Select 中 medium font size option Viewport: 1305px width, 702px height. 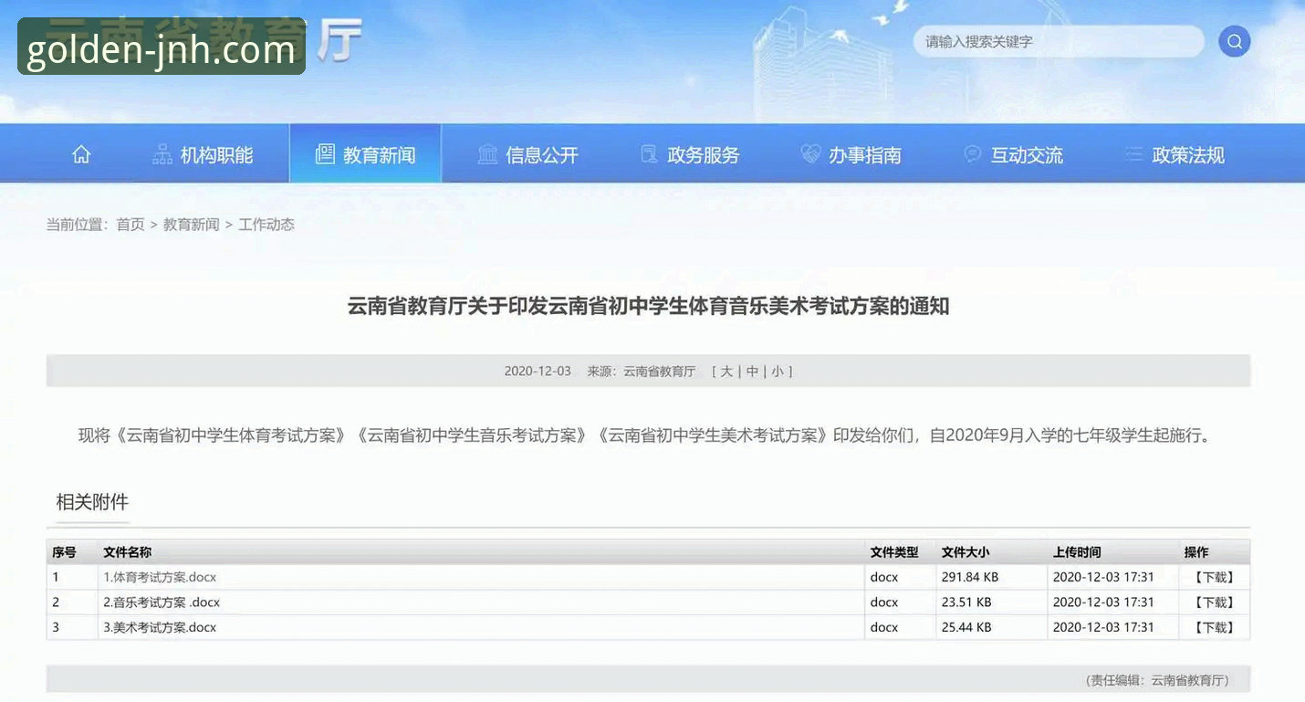click(751, 371)
